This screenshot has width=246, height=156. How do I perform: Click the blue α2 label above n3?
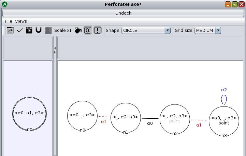tap(224, 90)
